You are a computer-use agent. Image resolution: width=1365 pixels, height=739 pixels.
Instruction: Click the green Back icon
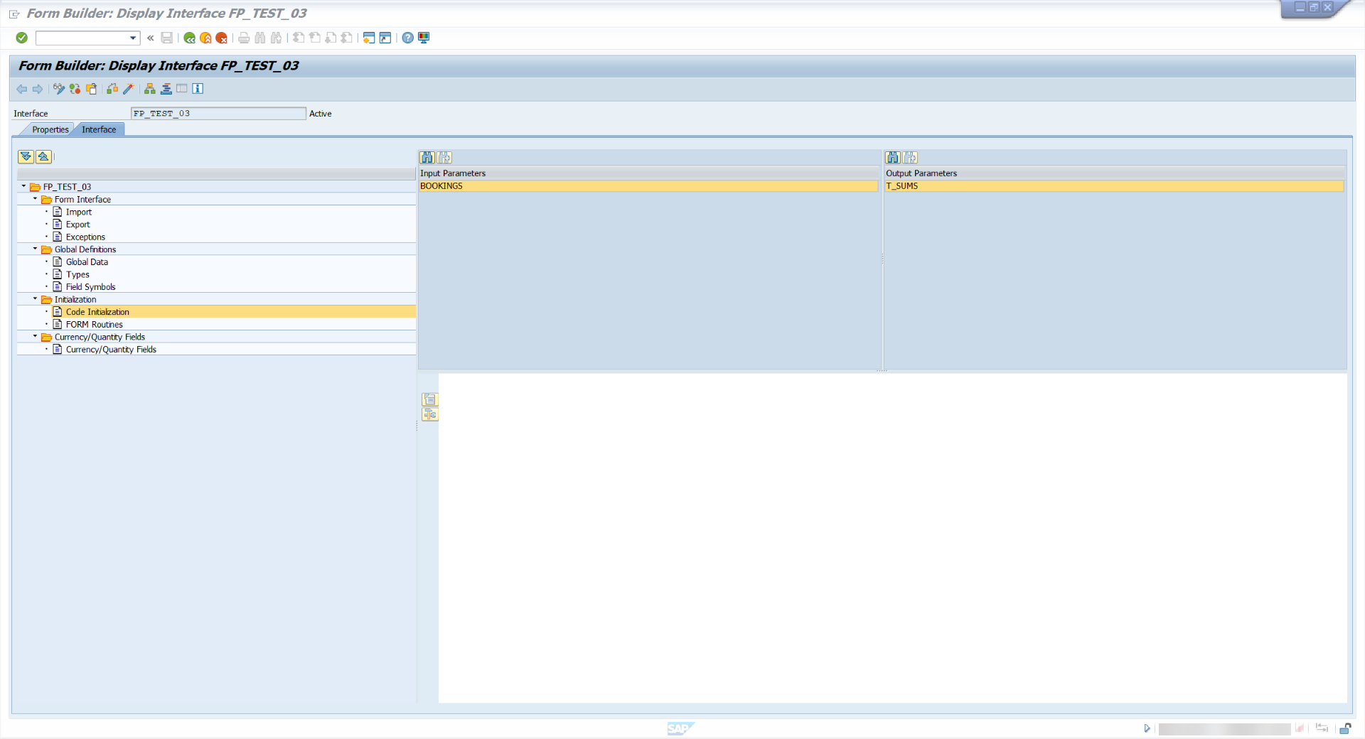pyautogui.click(x=190, y=38)
